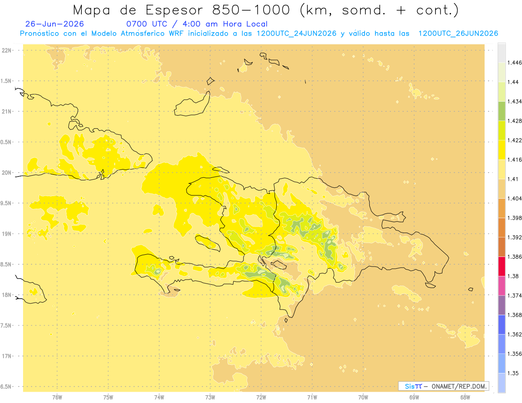Click the longitude label '72W'
The height and width of the screenshot is (403, 522).
pos(261,397)
